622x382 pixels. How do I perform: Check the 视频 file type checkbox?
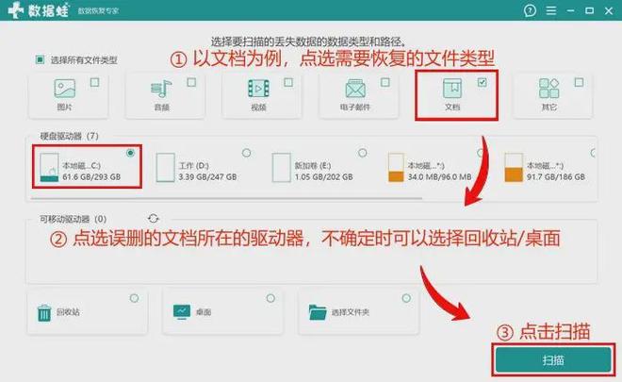click(288, 82)
